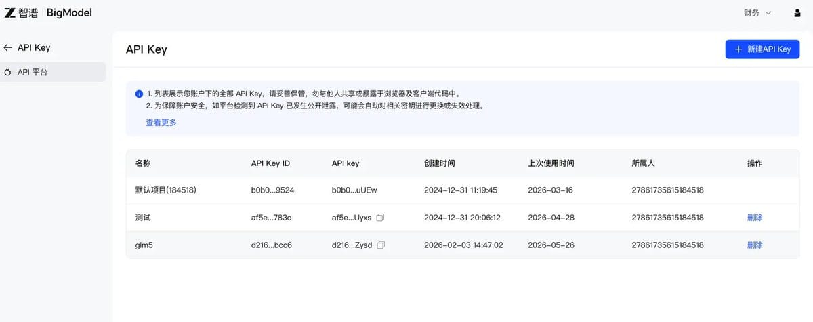Click the 创建时间 column header

[x=439, y=163]
